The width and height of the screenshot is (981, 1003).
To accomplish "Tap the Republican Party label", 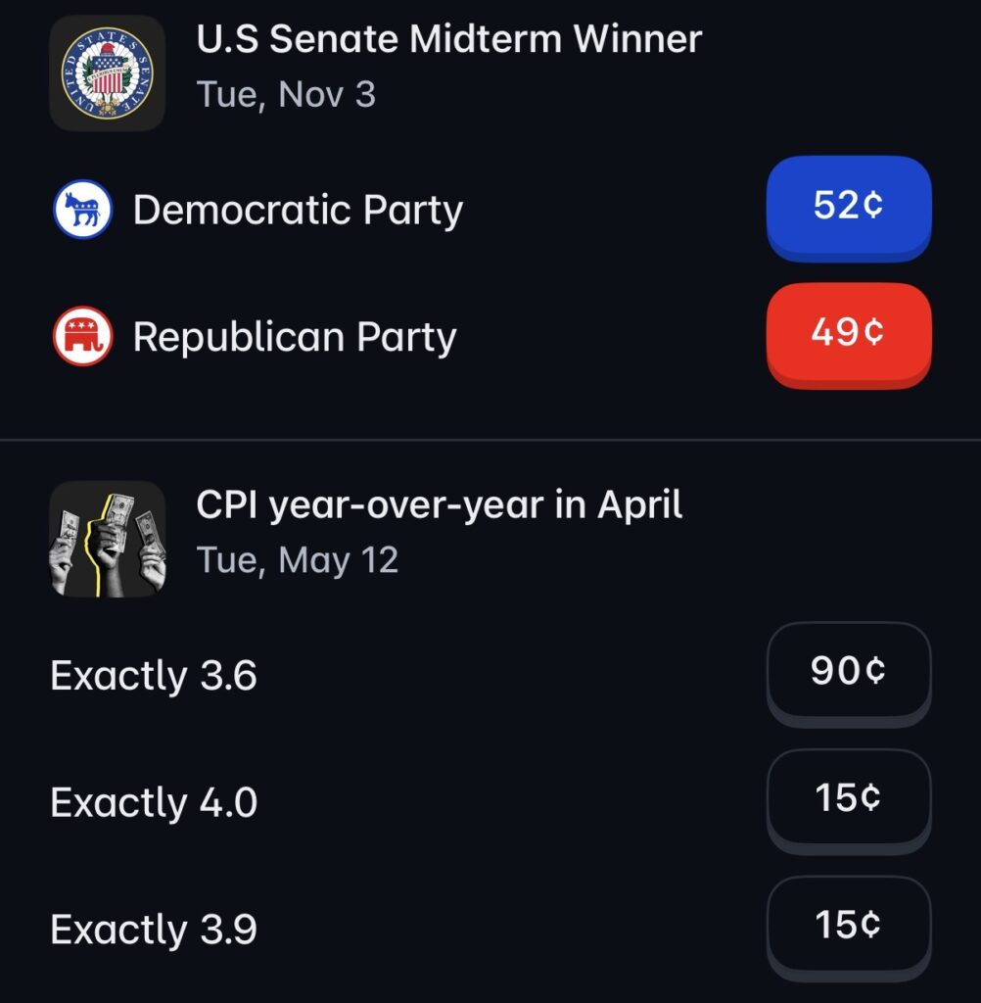I will tap(295, 338).
